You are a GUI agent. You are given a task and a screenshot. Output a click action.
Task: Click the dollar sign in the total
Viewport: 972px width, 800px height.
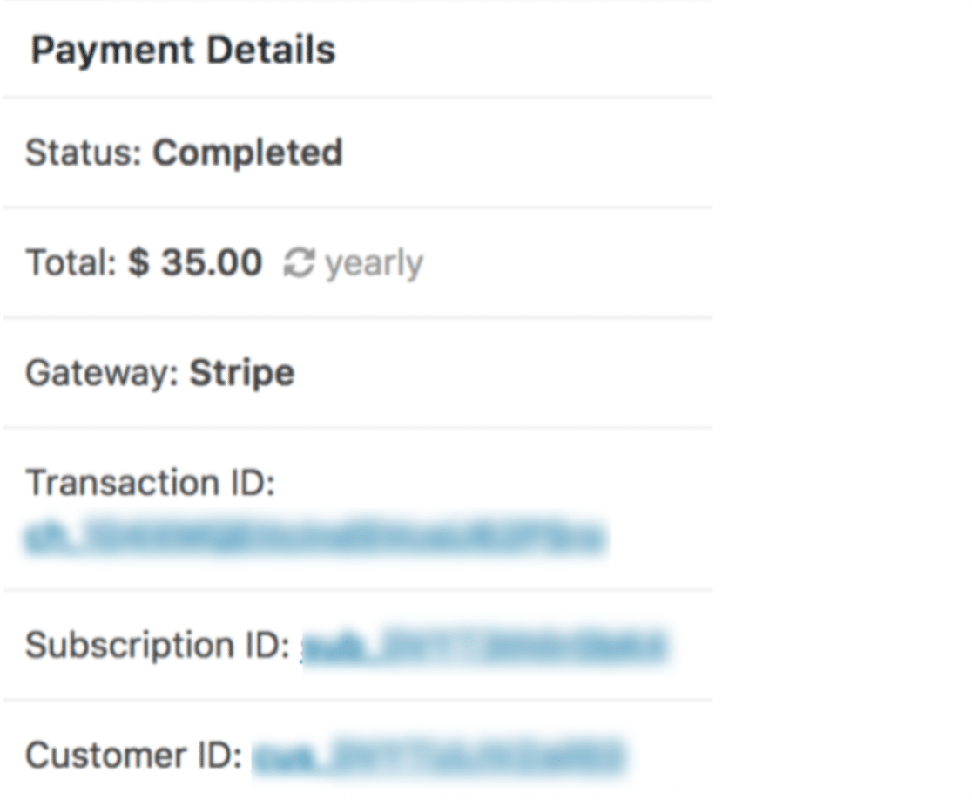[x=138, y=262]
